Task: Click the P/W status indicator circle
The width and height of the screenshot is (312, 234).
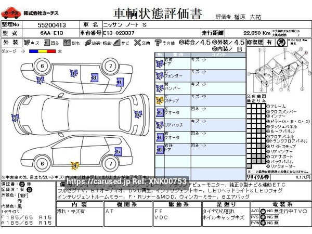Action: pyautogui.click(x=263, y=223)
